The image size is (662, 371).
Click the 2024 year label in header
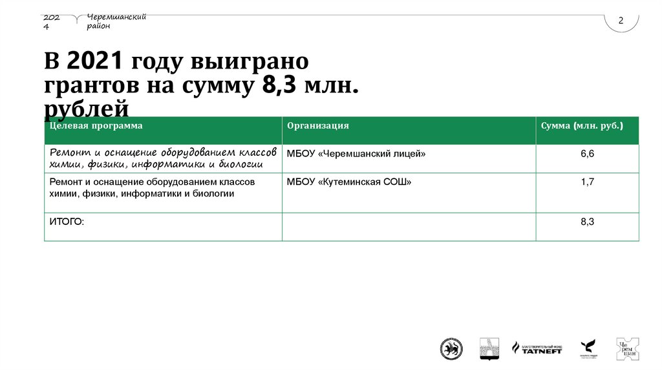[x=52, y=22]
